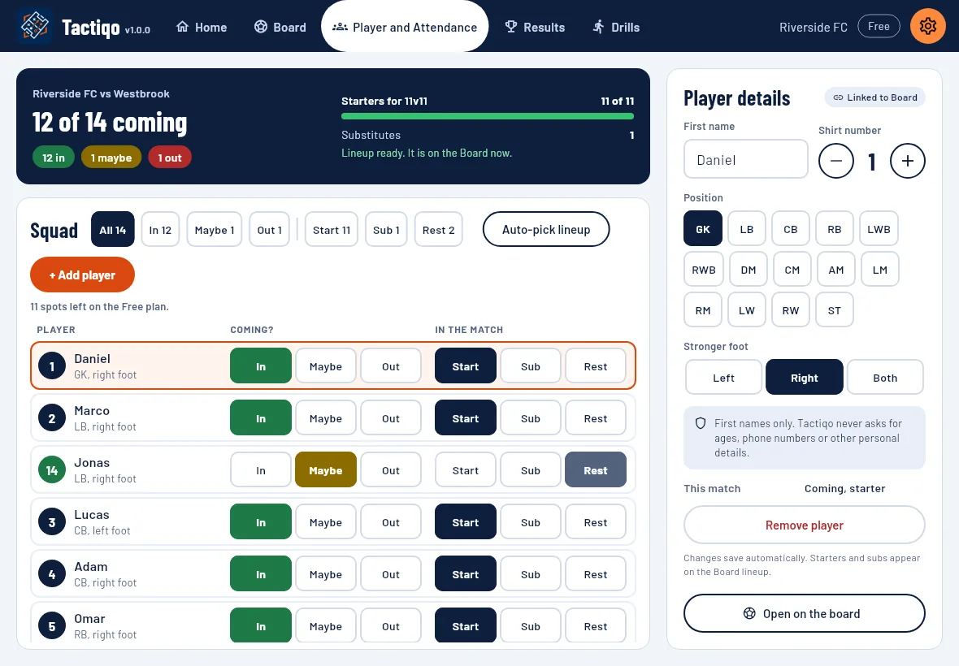Click Lucas's number 3 shirt badge
The width and height of the screenshot is (959, 666).
[52, 521]
